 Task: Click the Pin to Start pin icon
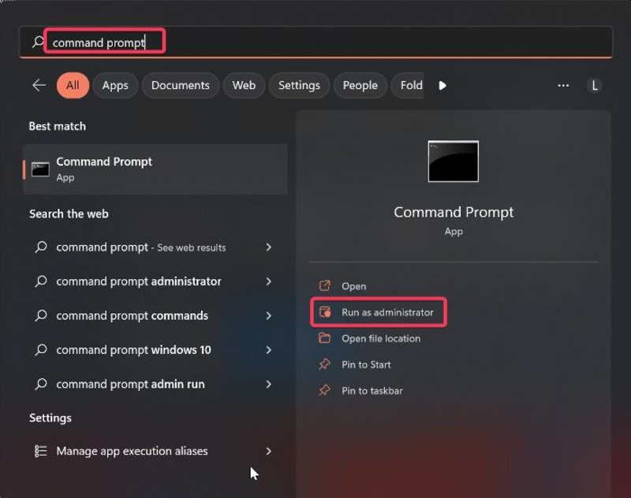point(324,364)
